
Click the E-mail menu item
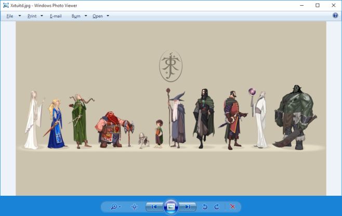click(56, 16)
